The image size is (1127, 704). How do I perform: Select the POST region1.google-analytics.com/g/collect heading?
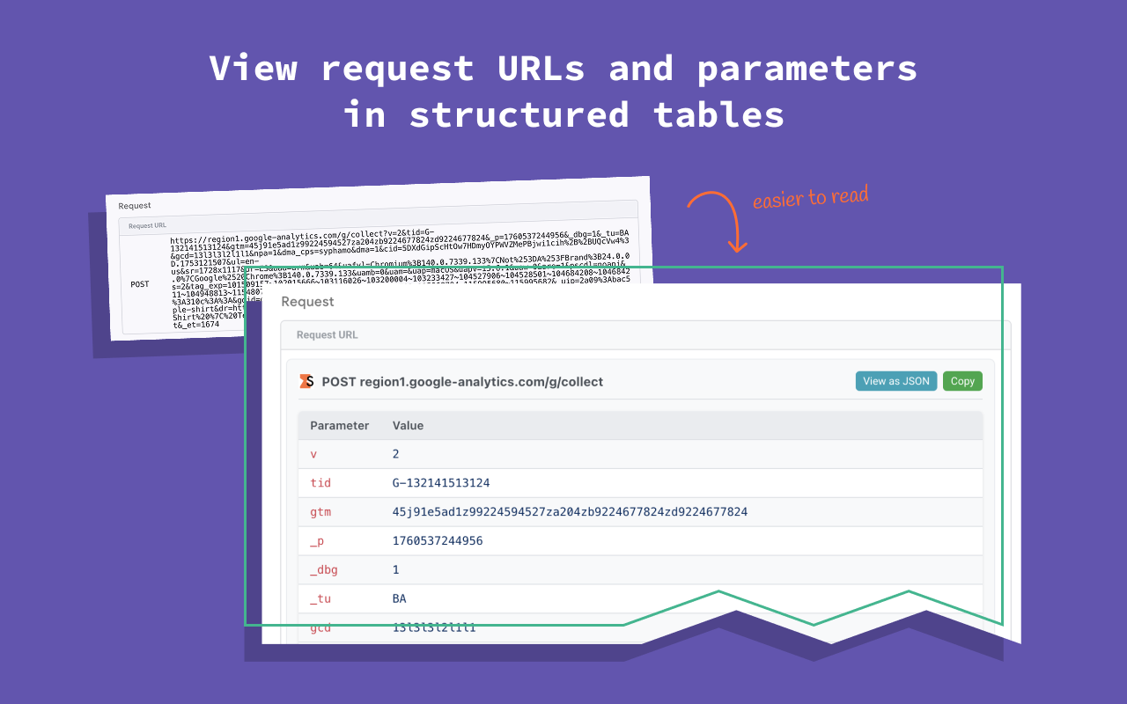[462, 382]
